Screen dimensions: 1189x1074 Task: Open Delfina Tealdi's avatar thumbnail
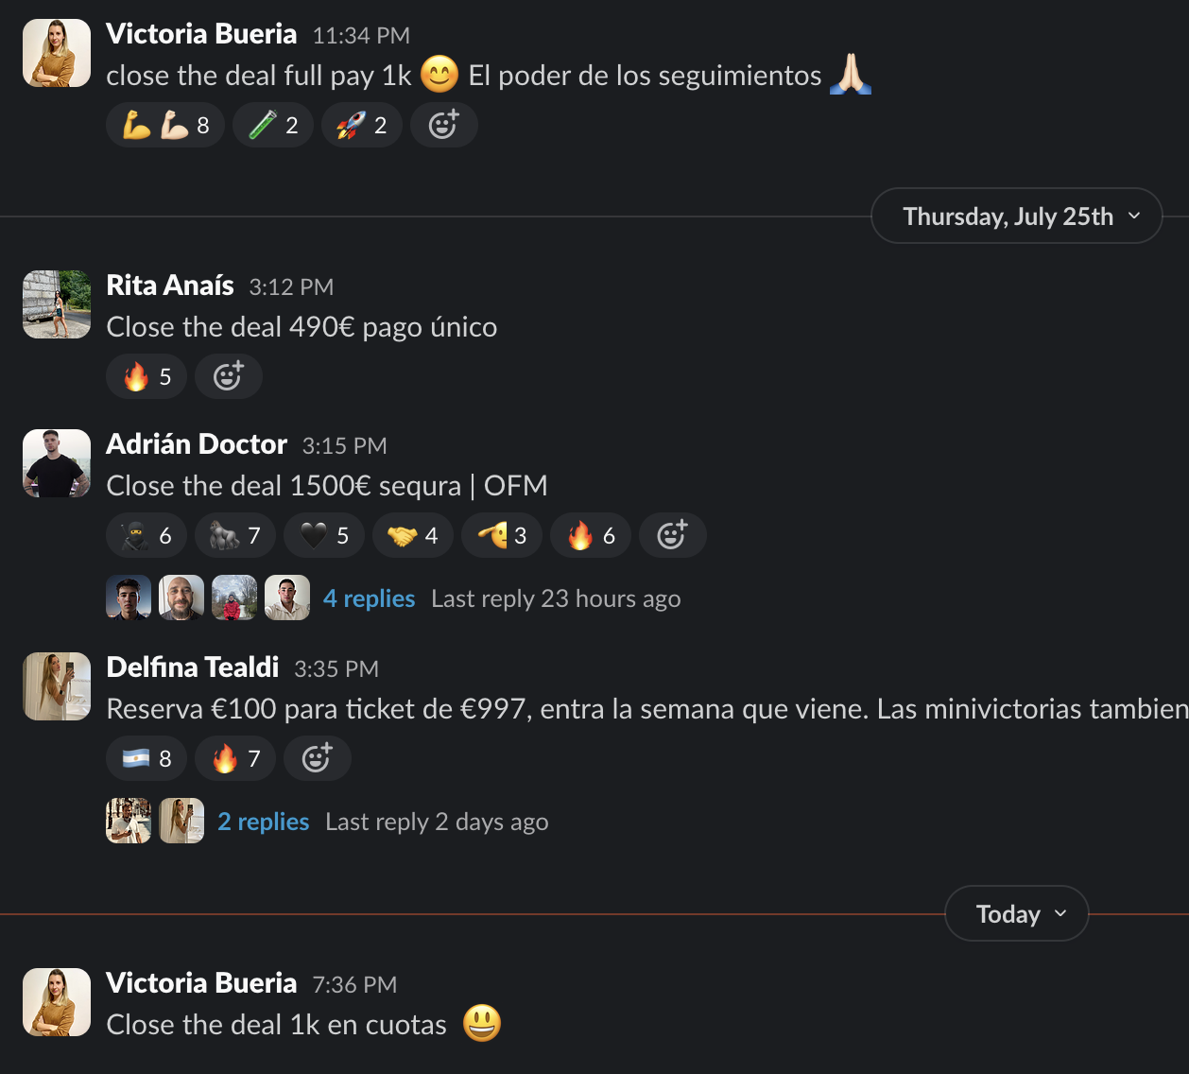click(x=57, y=686)
